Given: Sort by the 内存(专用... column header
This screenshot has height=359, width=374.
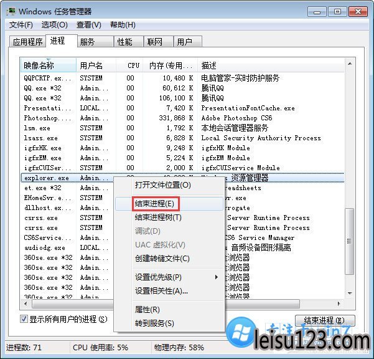Looking at the screenshot, I should (x=170, y=65).
